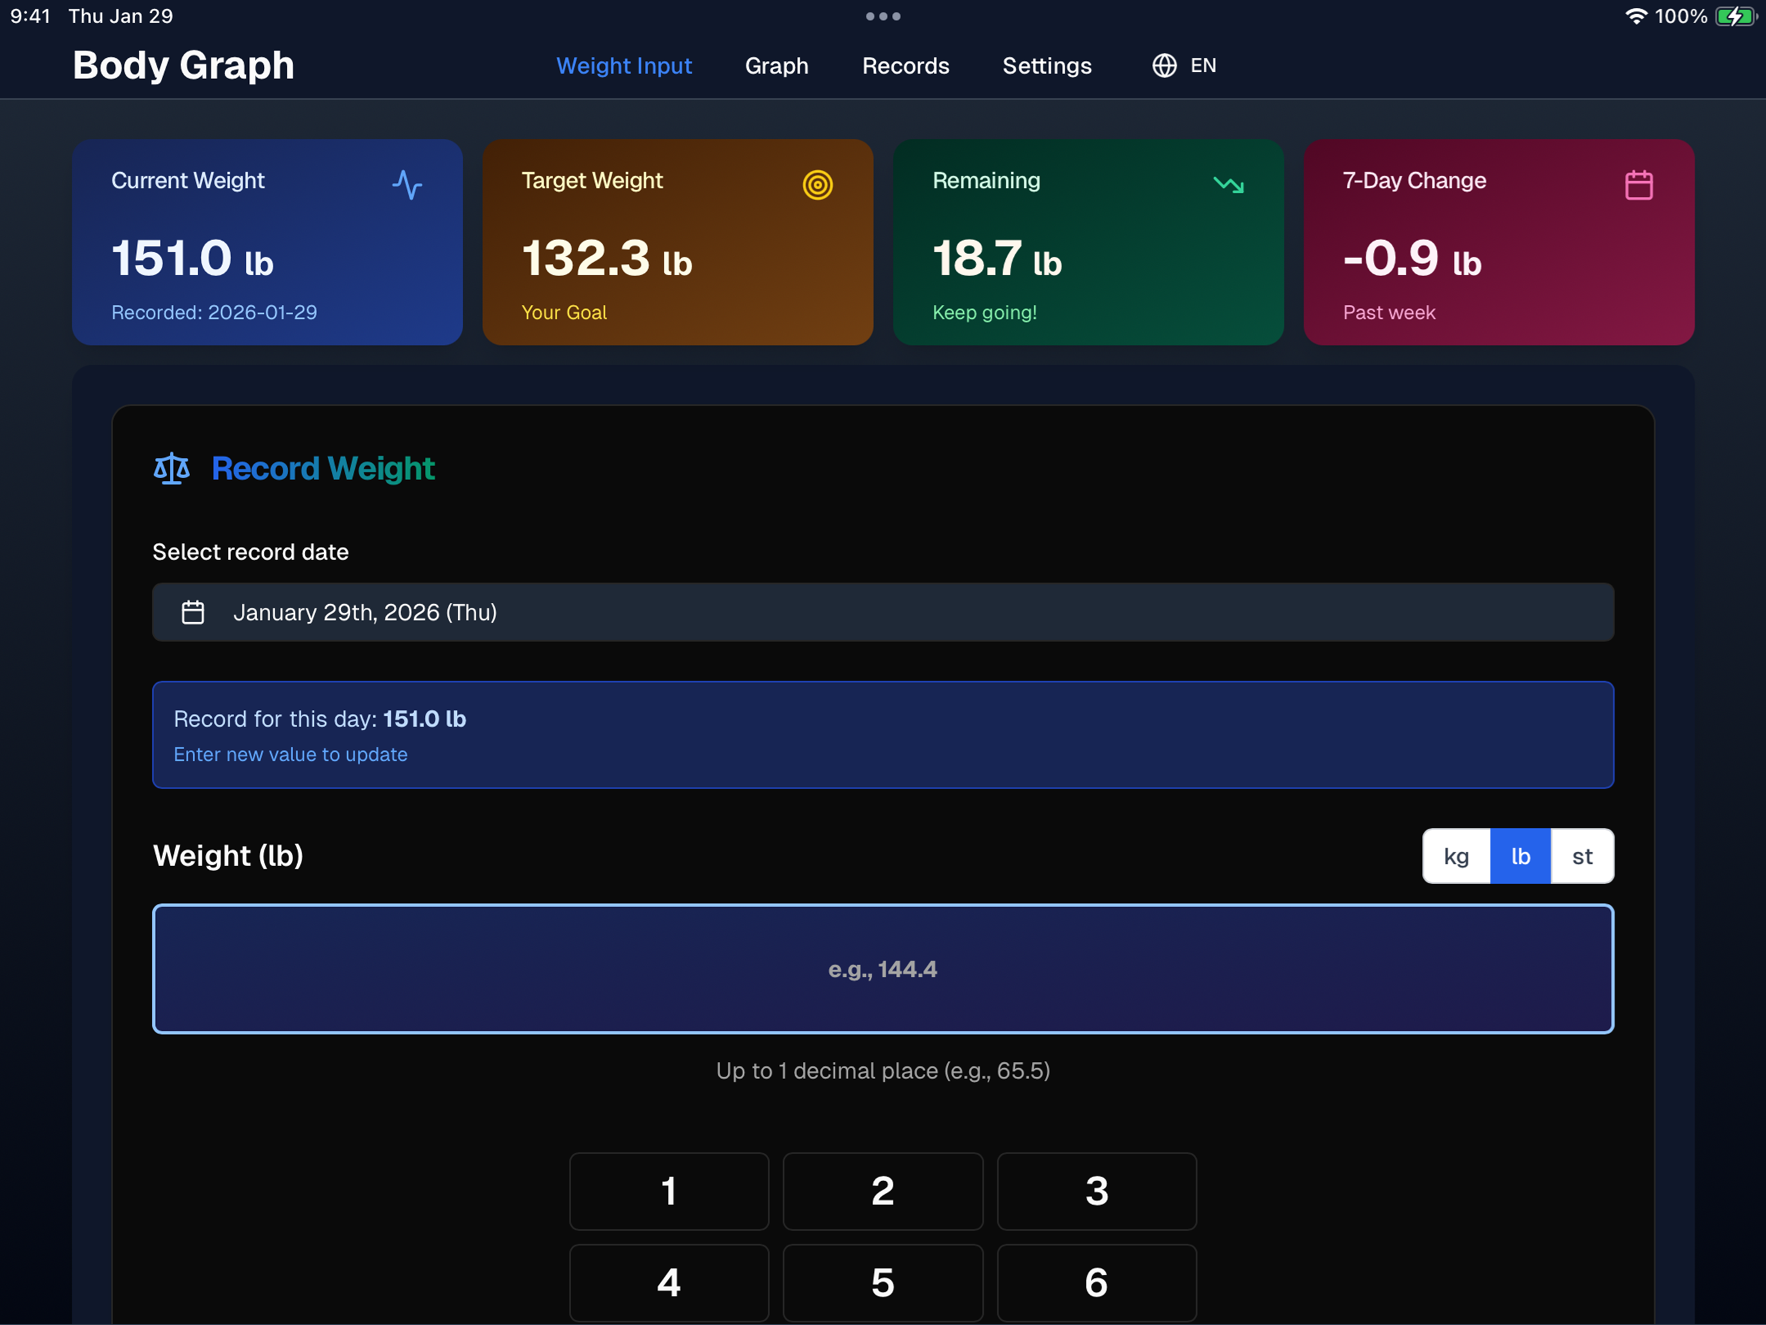Open the Weight Input tab

[x=624, y=65]
